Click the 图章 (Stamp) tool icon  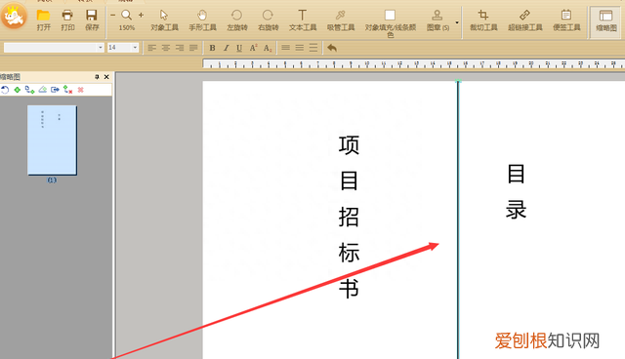coord(437,16)
